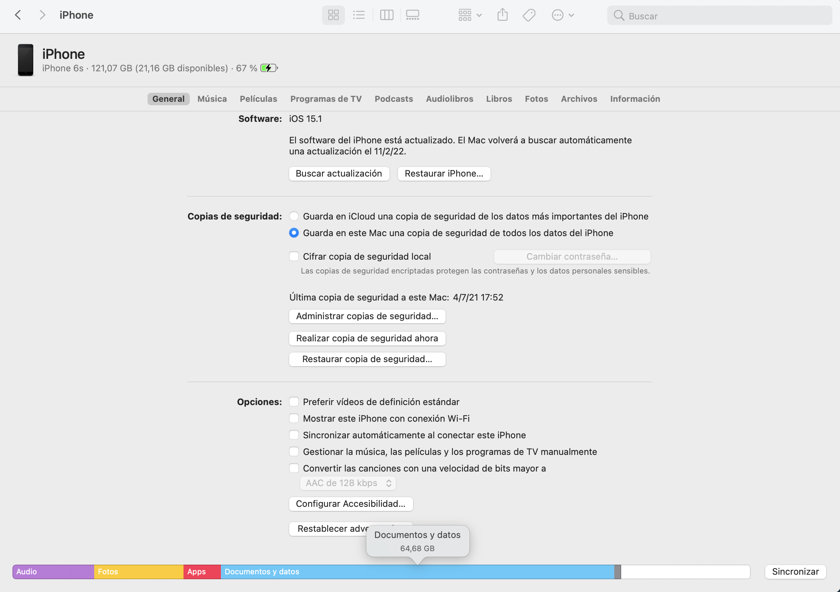Open the group-by dropdown in toolbar
840x592 pixels.
470,15
